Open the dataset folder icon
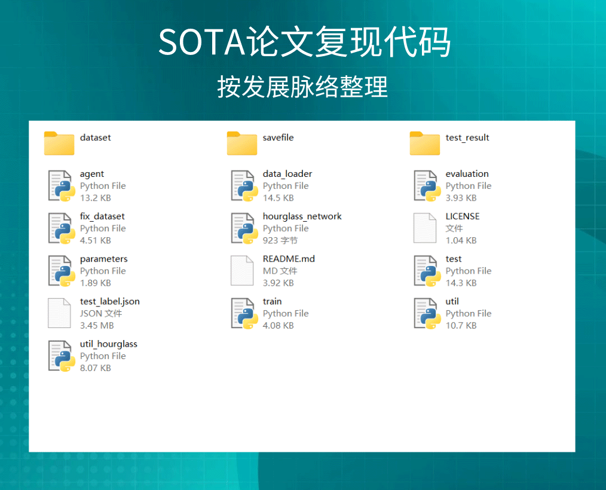The image size is (606, 490). 59,143
